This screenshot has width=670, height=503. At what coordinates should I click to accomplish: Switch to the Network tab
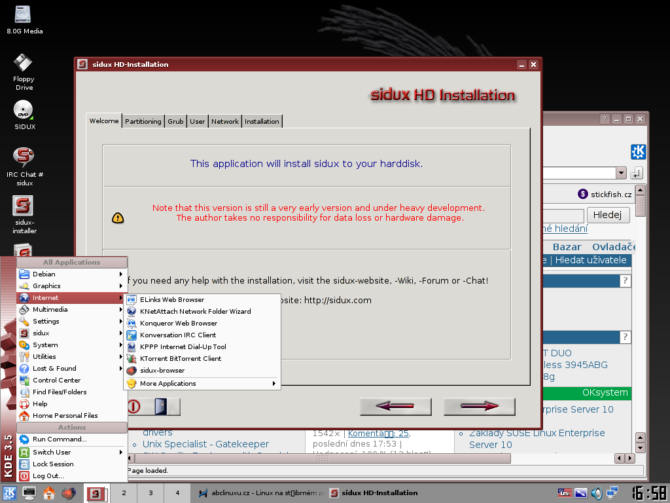coord(225,121)
